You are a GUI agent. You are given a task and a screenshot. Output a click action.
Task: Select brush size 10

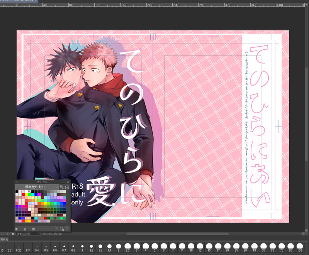coord(191,248)
